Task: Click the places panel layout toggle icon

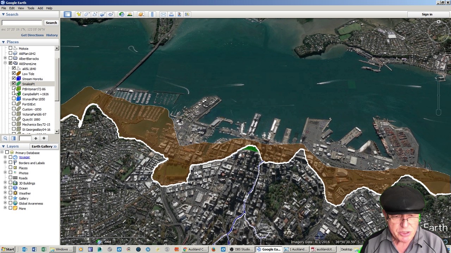Action: pos(13,138)
